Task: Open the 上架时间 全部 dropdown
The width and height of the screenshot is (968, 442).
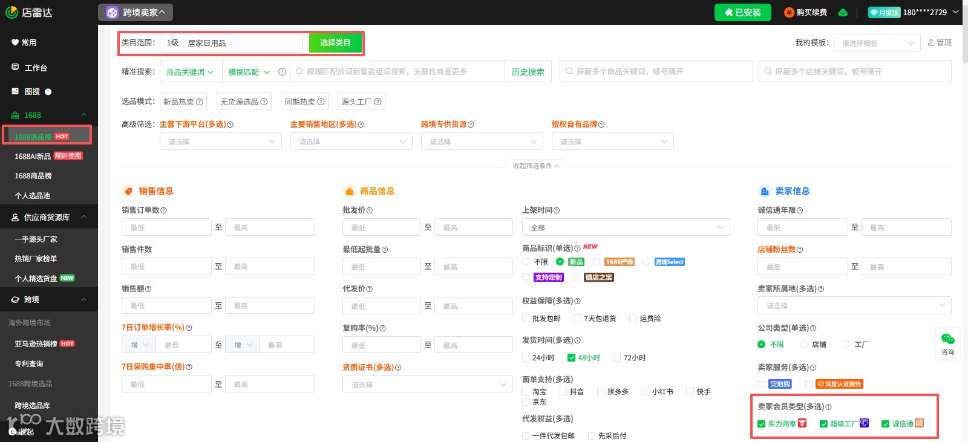Action: [626, 227]
